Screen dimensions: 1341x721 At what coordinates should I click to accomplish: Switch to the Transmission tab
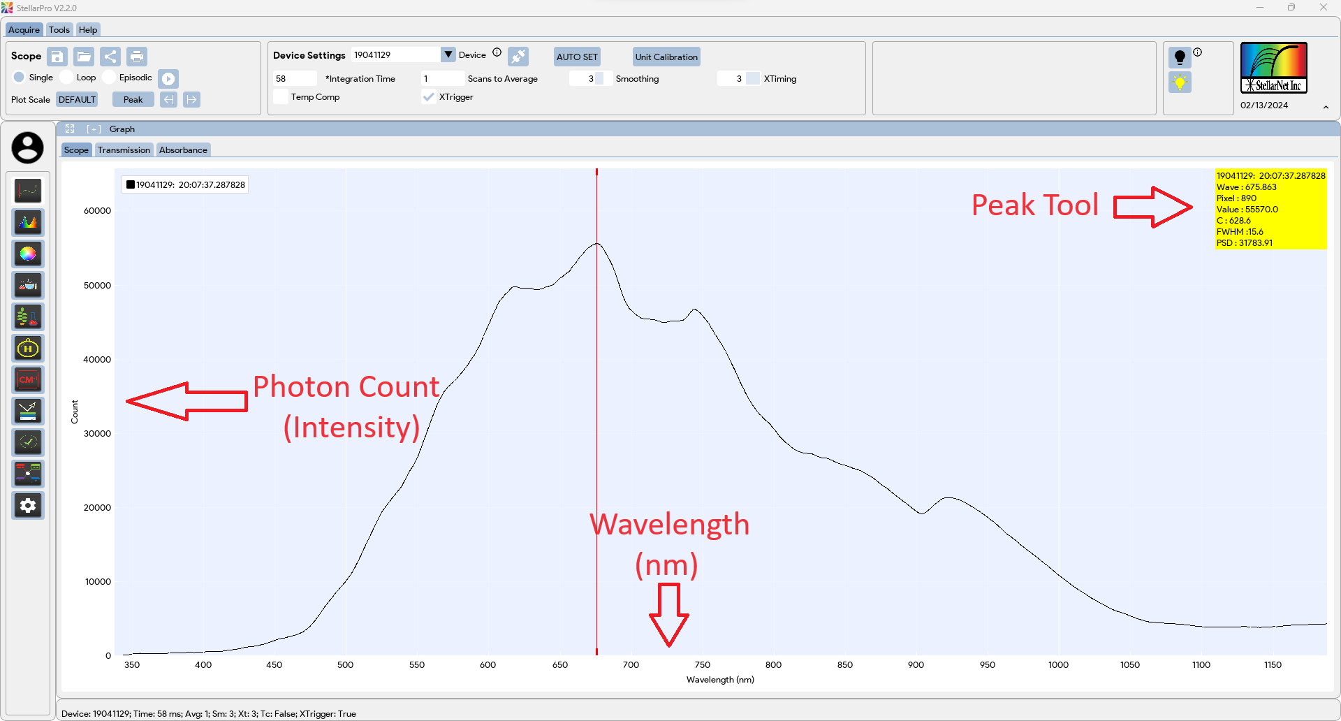tap(124, 150)
